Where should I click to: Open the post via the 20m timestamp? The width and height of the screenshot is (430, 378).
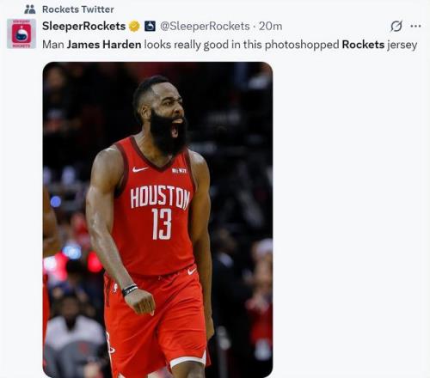tap(271, 26)
